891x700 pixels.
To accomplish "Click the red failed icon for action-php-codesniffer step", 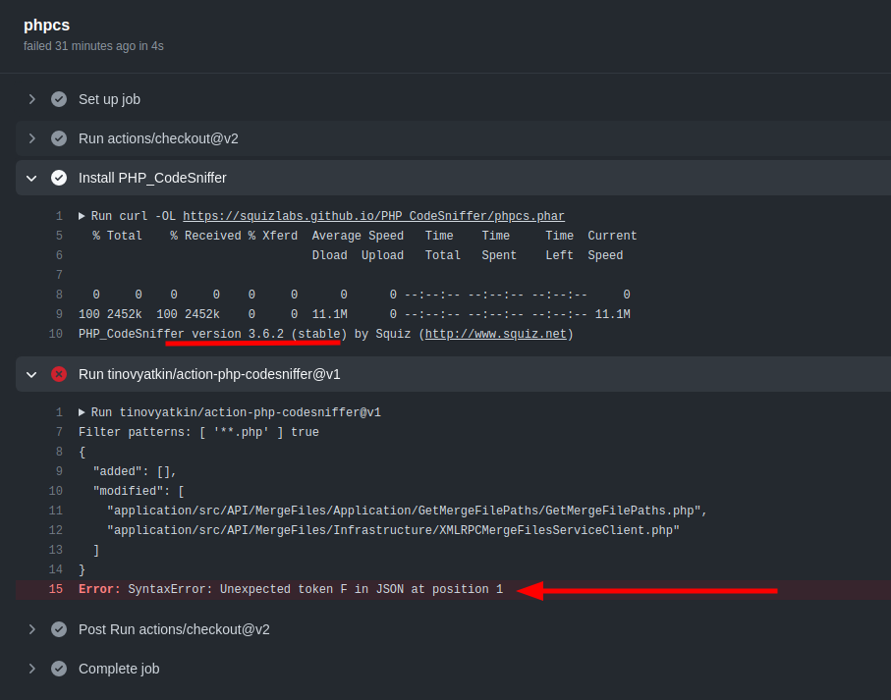I will 59,375.
